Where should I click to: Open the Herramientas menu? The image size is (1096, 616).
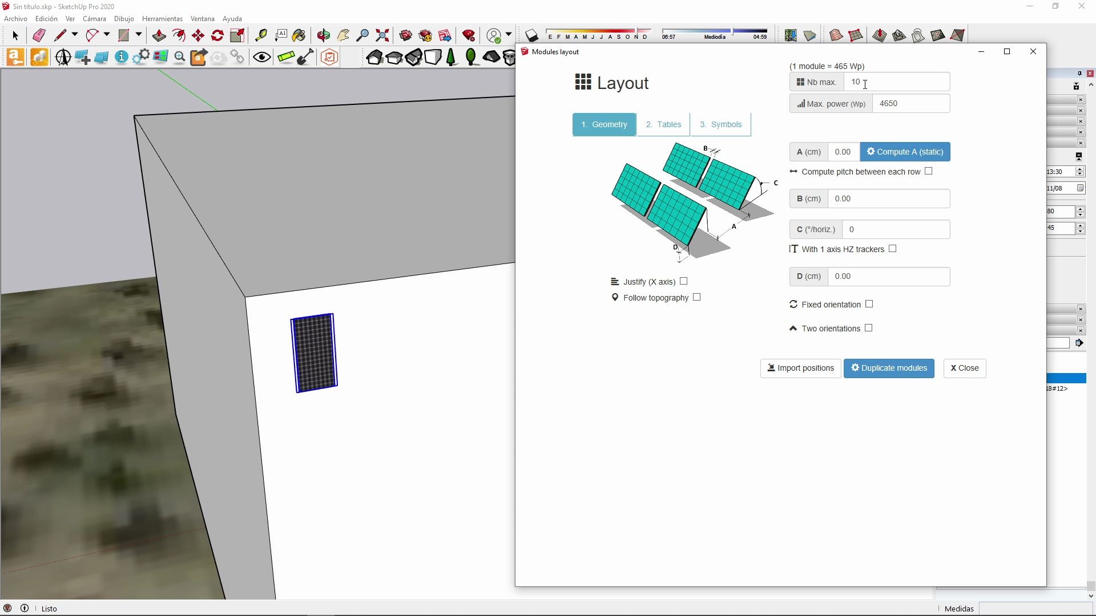(162, 19)
